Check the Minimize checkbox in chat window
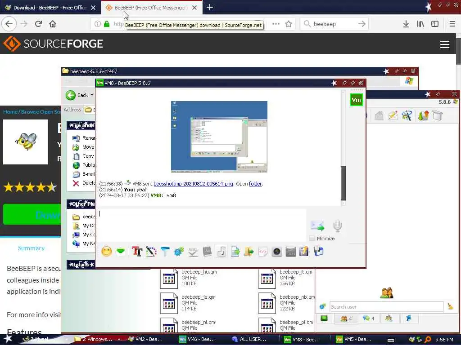The width and height of the screenshot is (461, 345). (x=312, y=239)
